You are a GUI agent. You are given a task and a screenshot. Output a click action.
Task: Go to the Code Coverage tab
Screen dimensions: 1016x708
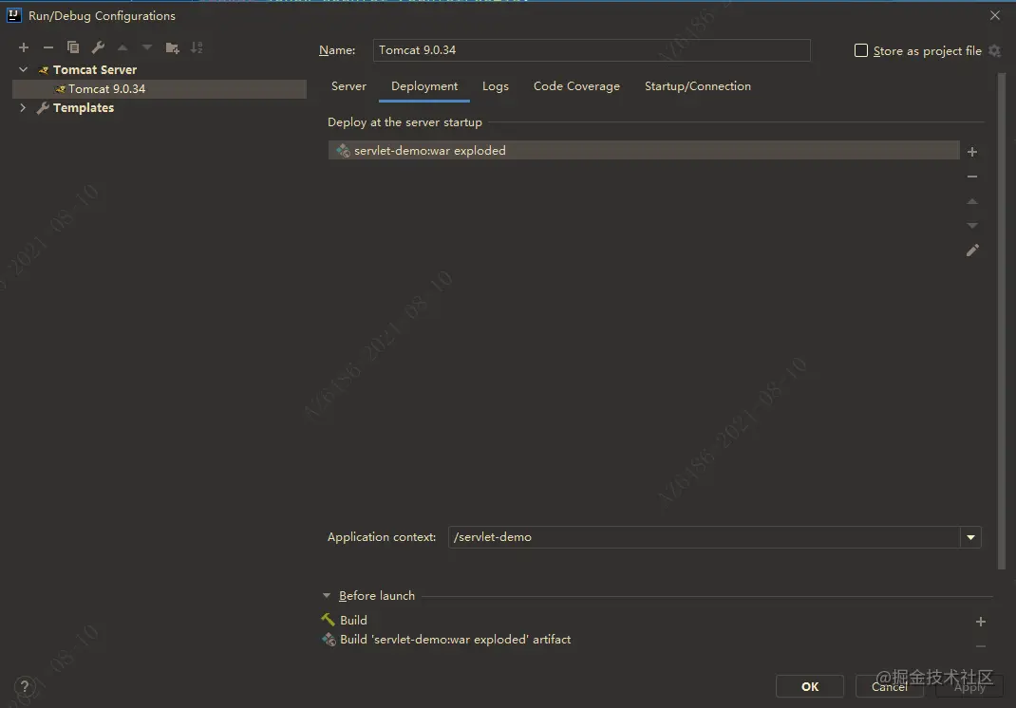(576, 86)
